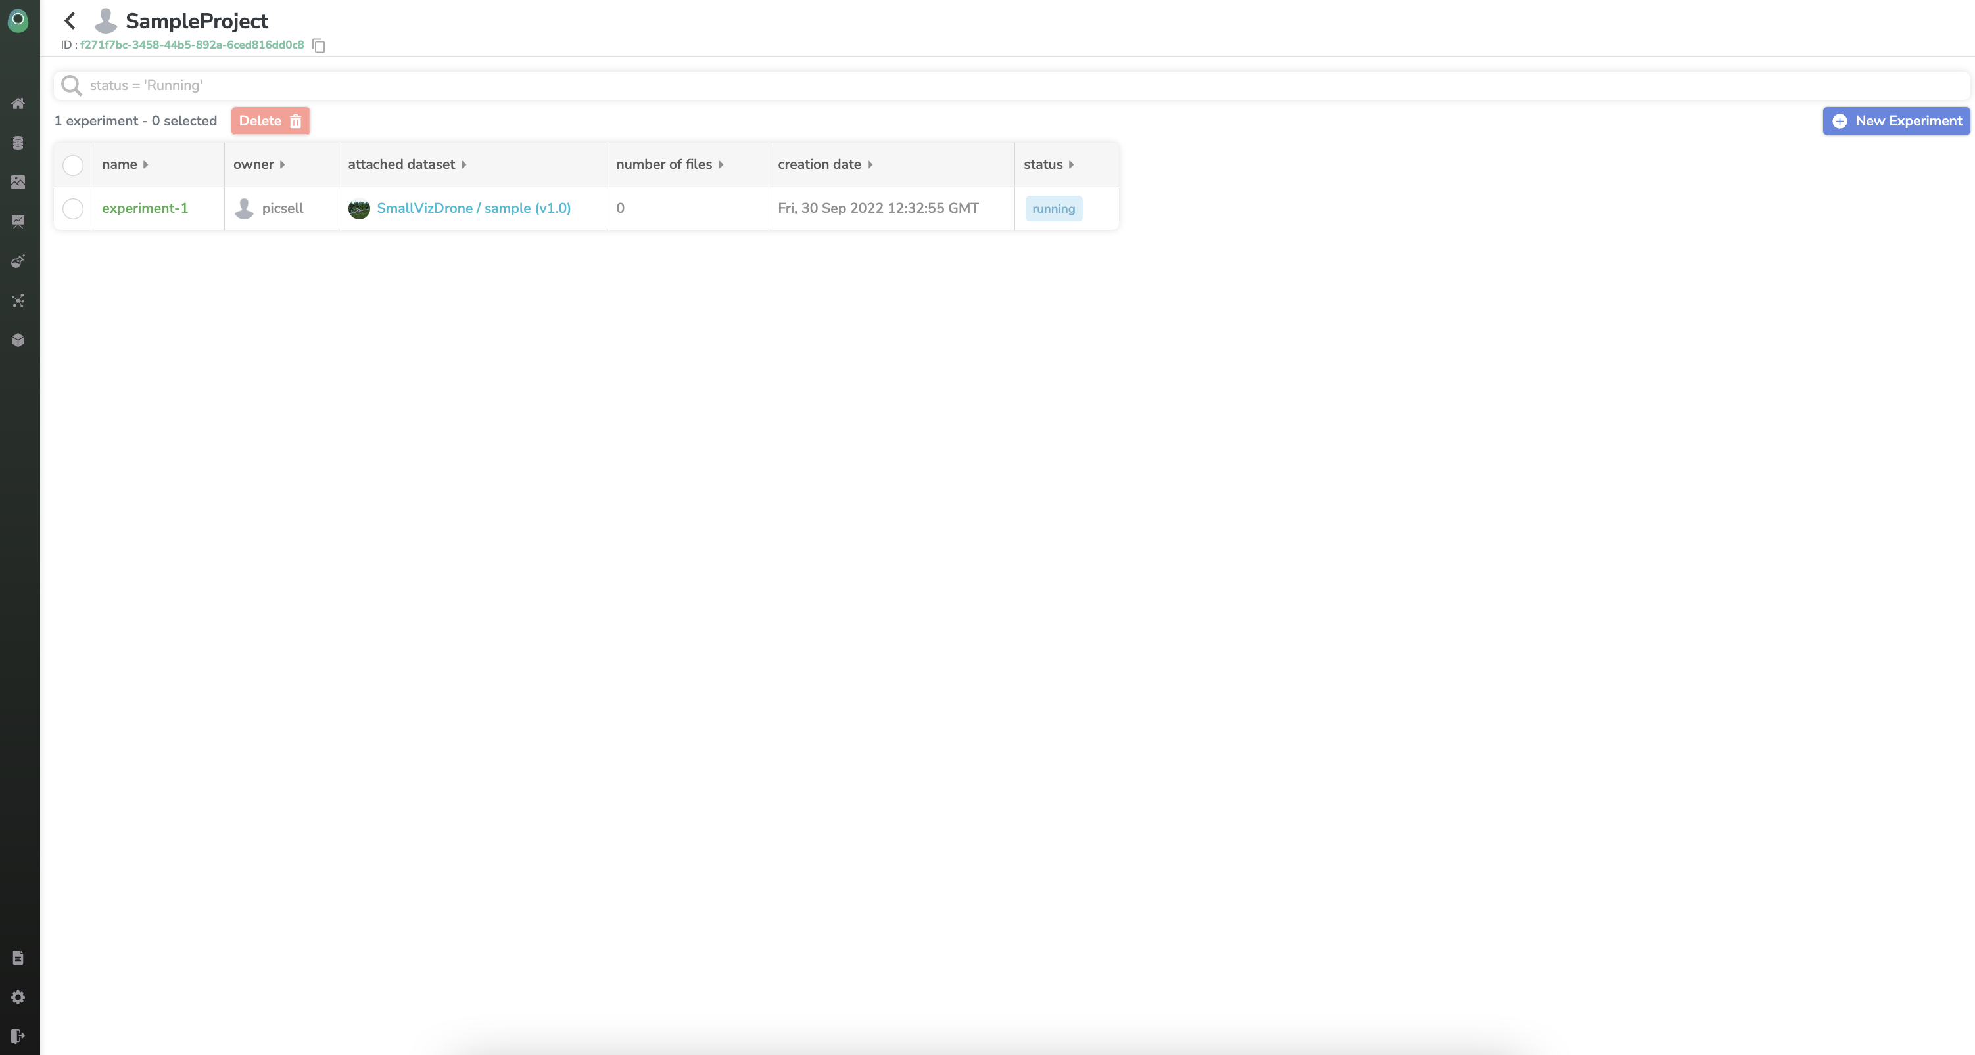Open the database stack sidebar icon
Screen dimensions: 1975x1055
tap(18, 143)
